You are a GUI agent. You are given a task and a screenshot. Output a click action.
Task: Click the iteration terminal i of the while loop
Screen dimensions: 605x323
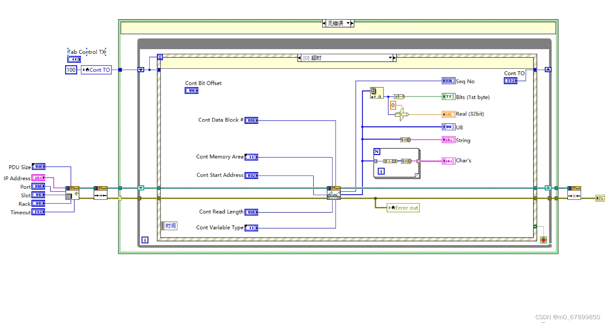tap(145, 240)
